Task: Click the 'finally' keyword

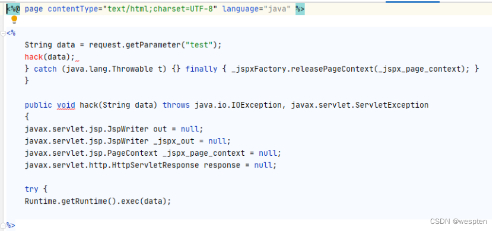Action: pyautogui.click(x=201, y=69)
